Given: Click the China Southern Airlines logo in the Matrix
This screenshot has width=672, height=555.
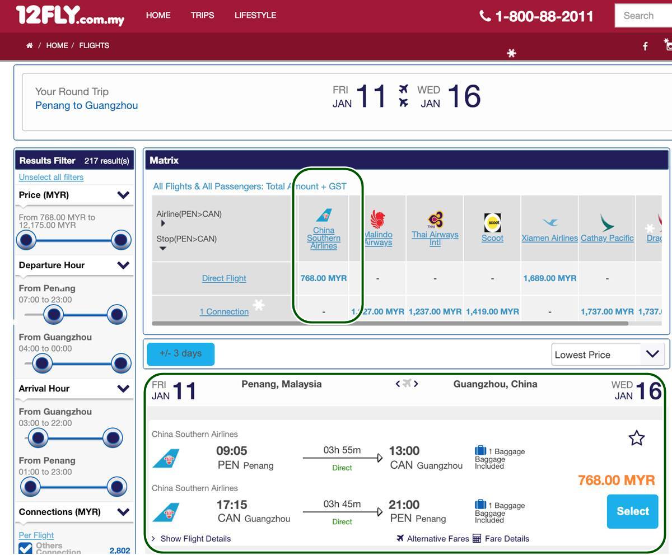Looking at the screenshot, I should [324, 216].
